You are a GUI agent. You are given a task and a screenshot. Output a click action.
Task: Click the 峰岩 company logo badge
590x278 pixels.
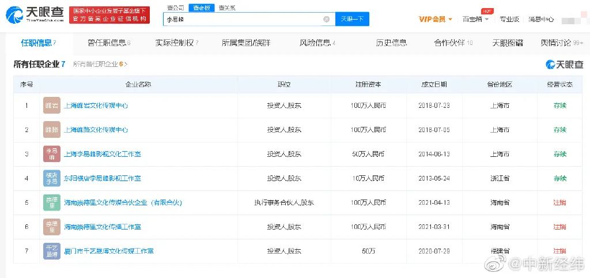coord(52,106)
